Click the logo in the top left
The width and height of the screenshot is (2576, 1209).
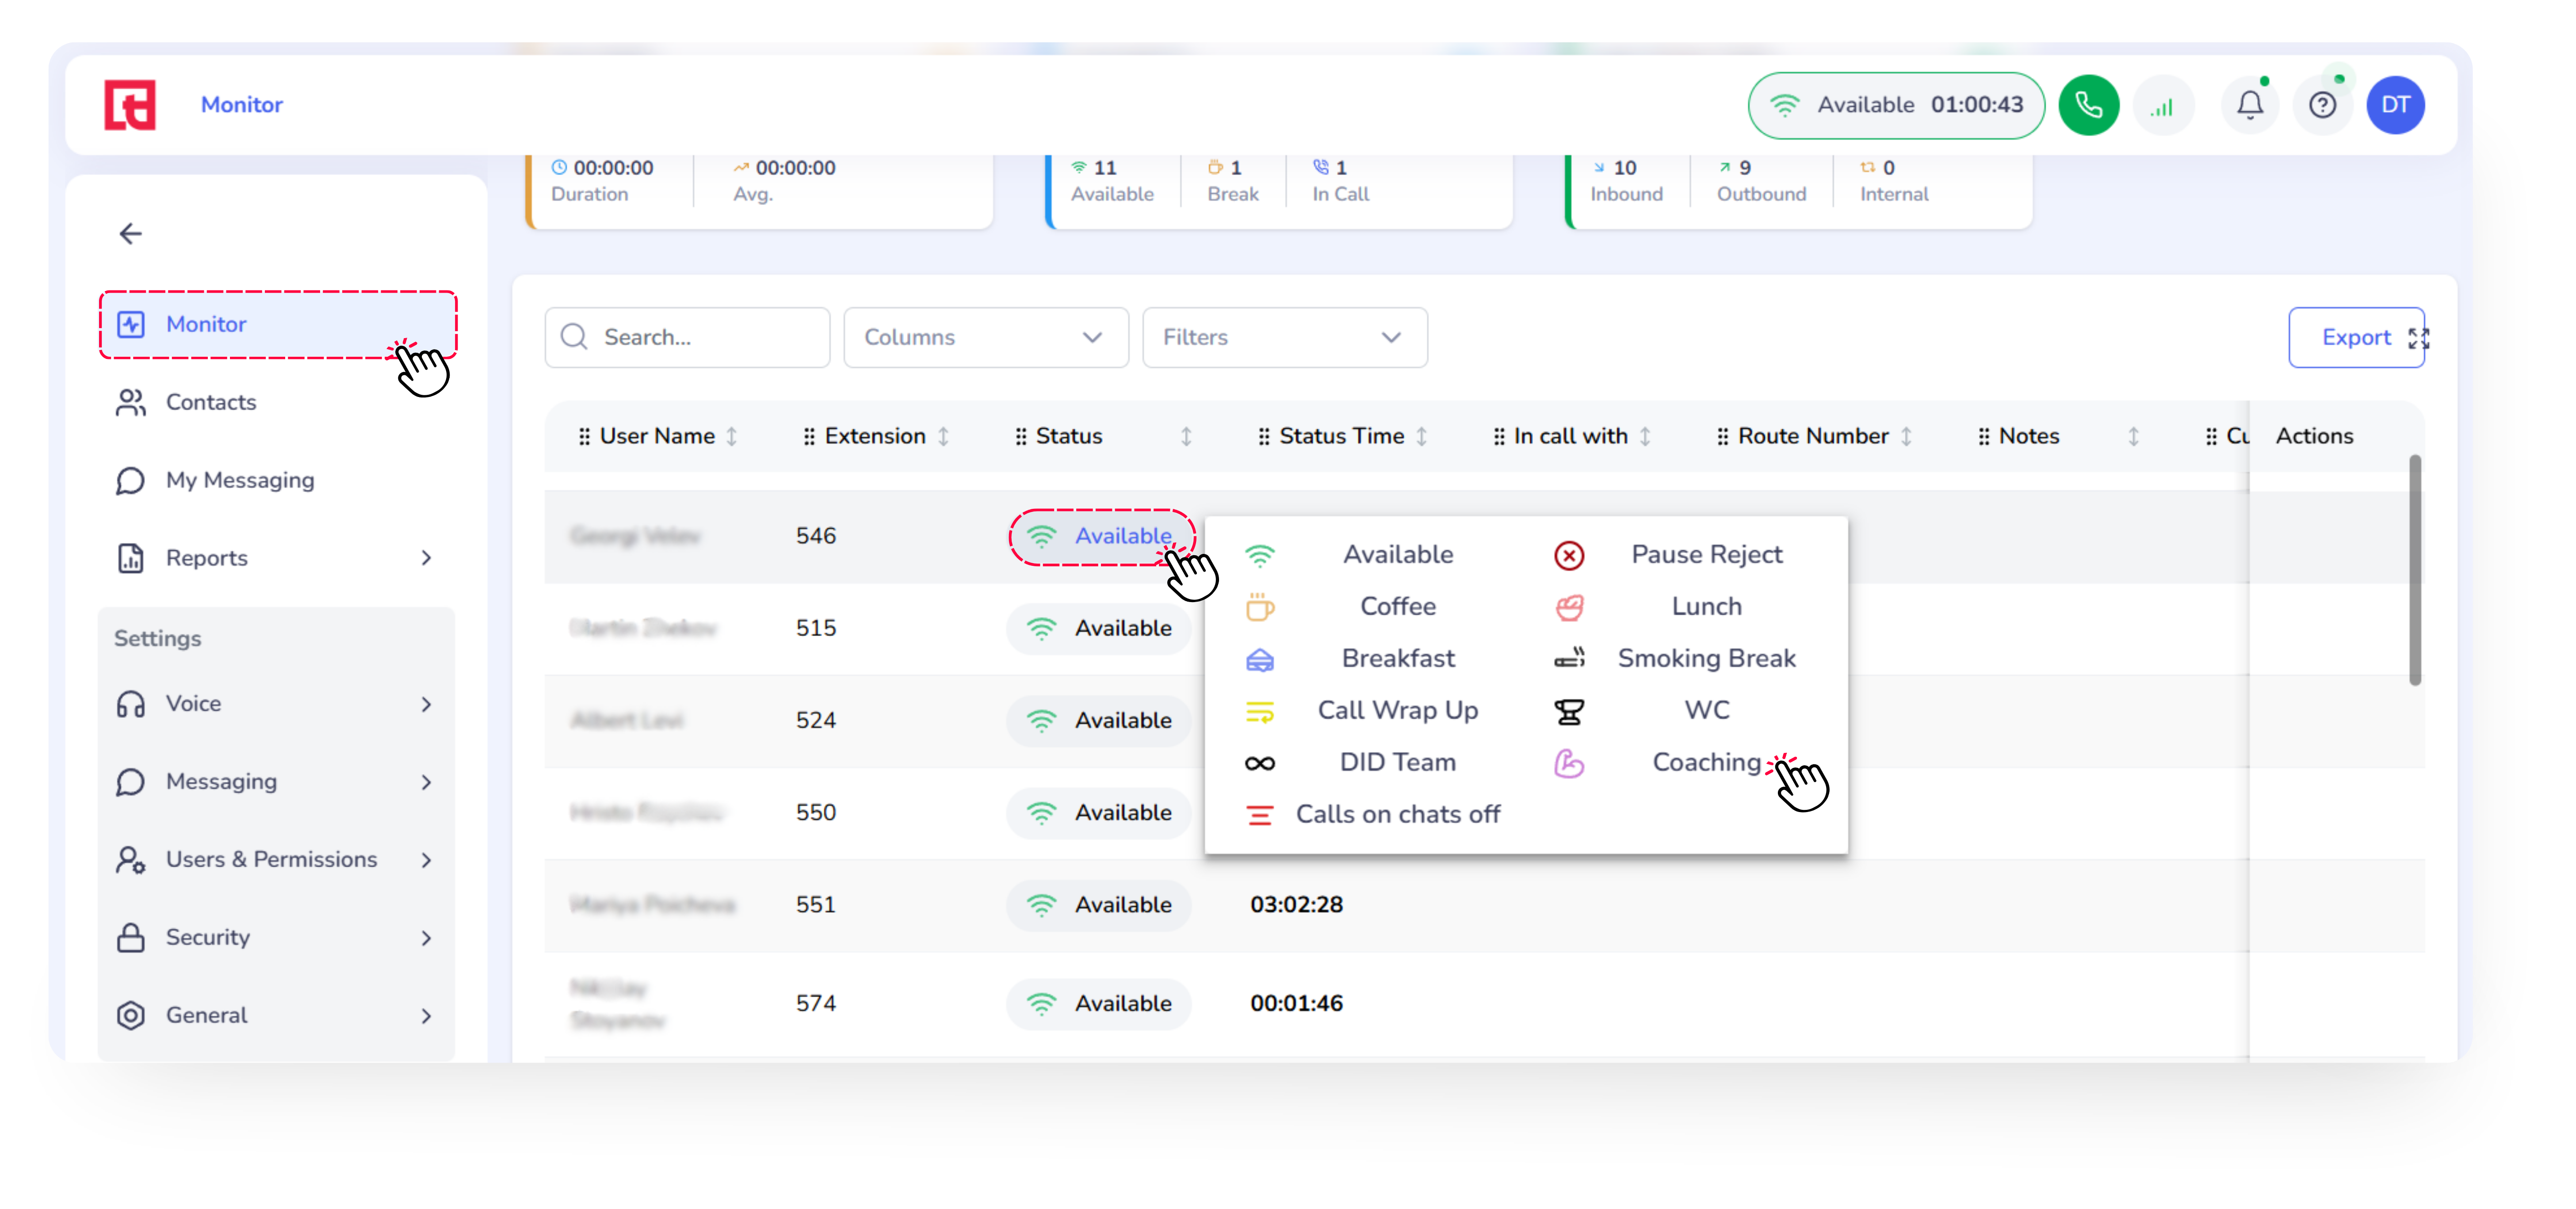point(130,105)
